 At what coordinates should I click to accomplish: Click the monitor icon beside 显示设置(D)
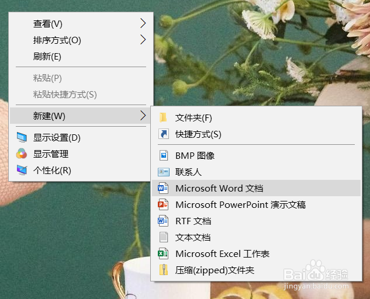pos(22,137)
